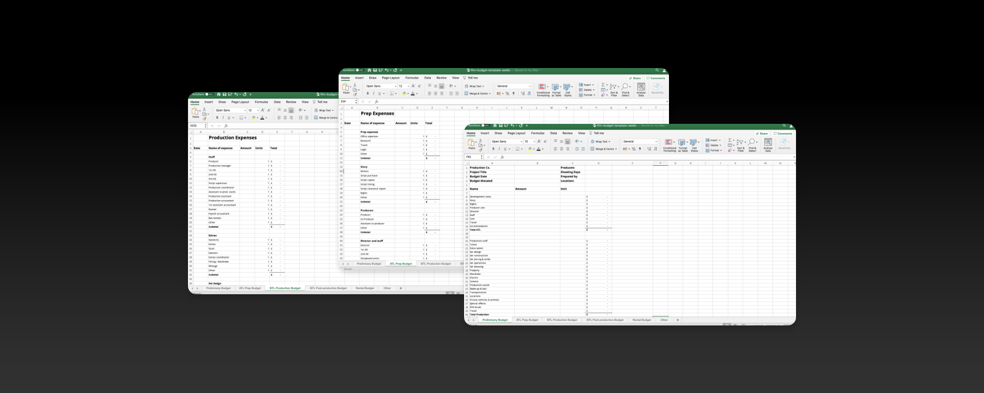Select Preliminary Budget sheet tab in Prep Expenses window
This screenshot has height=393, width=984.
click(x=369, y=264)
